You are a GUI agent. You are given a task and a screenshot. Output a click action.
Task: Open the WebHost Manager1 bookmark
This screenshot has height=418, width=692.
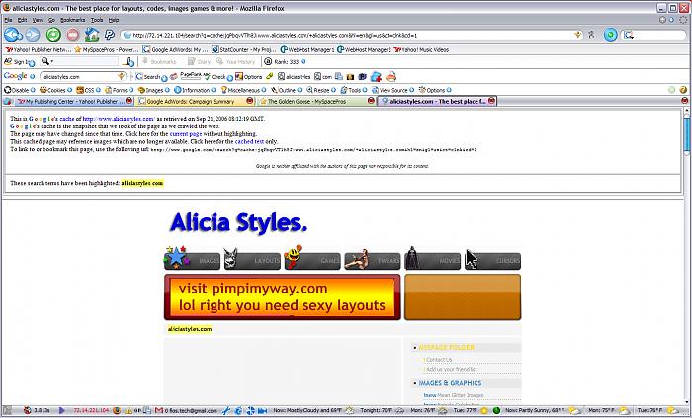[307, 49]
